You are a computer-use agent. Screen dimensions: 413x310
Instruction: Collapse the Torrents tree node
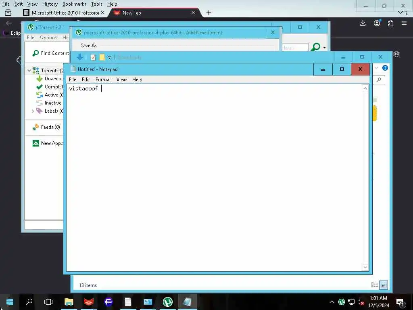click(x=29, y=70)
